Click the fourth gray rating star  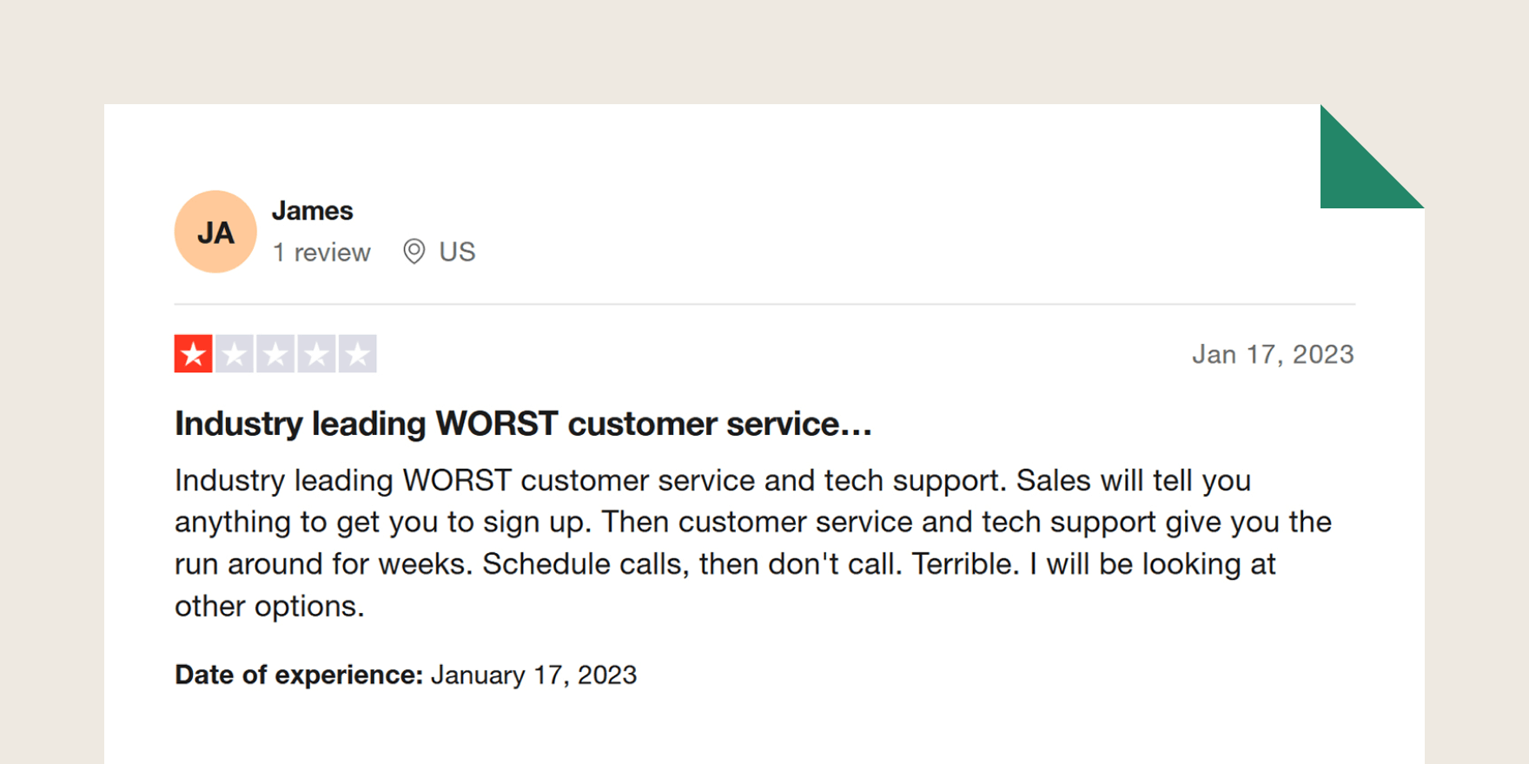click(316, 354)
